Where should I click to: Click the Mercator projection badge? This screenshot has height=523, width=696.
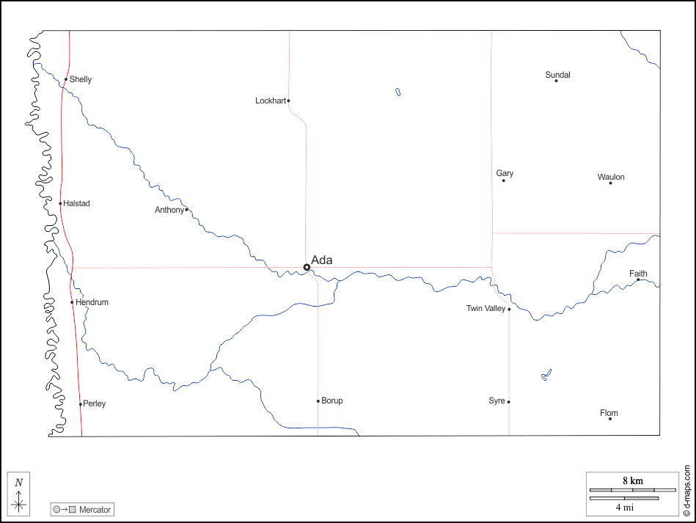(x=82, y=509)
